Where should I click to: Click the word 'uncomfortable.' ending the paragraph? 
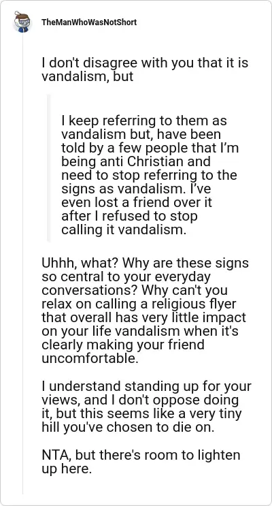[90, 358]
